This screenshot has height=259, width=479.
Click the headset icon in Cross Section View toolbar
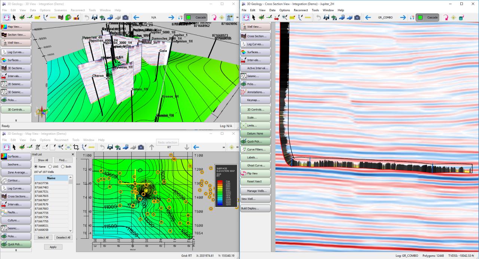pos(412,18)
